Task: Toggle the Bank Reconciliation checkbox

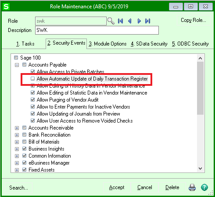Action: pyautogui.click(x=24, y=135)
